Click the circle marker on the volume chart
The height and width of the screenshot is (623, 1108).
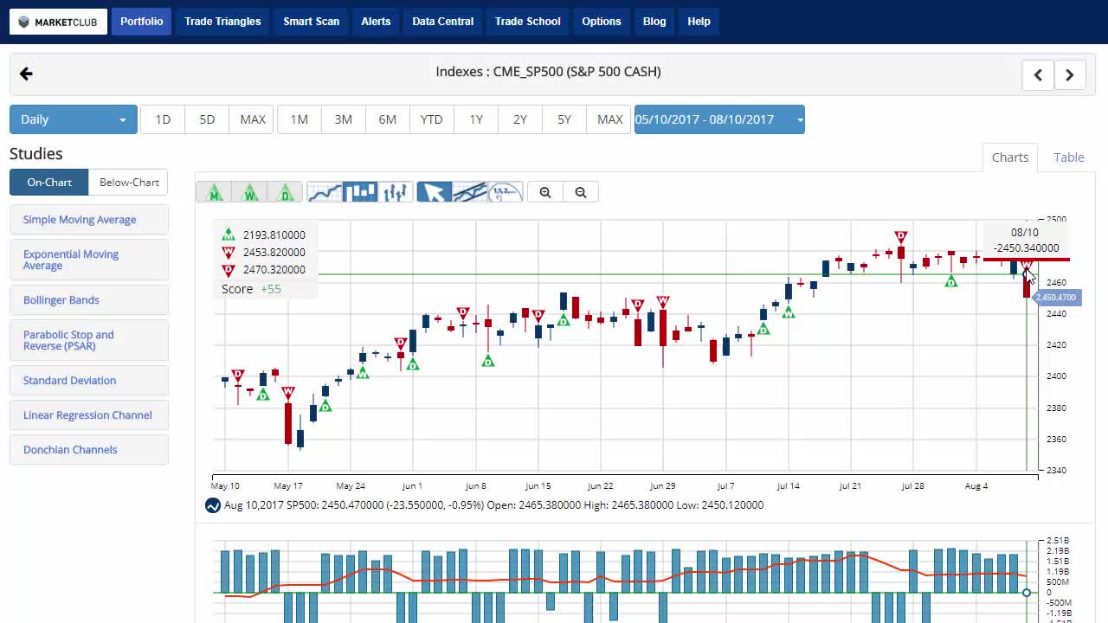pos(1027,593)
